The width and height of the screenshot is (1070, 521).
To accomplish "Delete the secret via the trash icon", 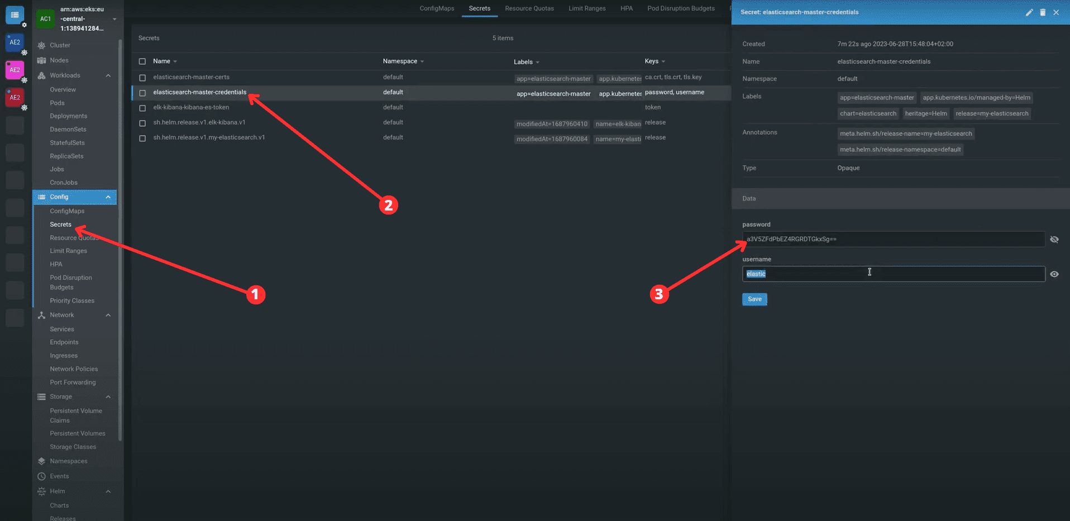I will [x=1043, y=12].
